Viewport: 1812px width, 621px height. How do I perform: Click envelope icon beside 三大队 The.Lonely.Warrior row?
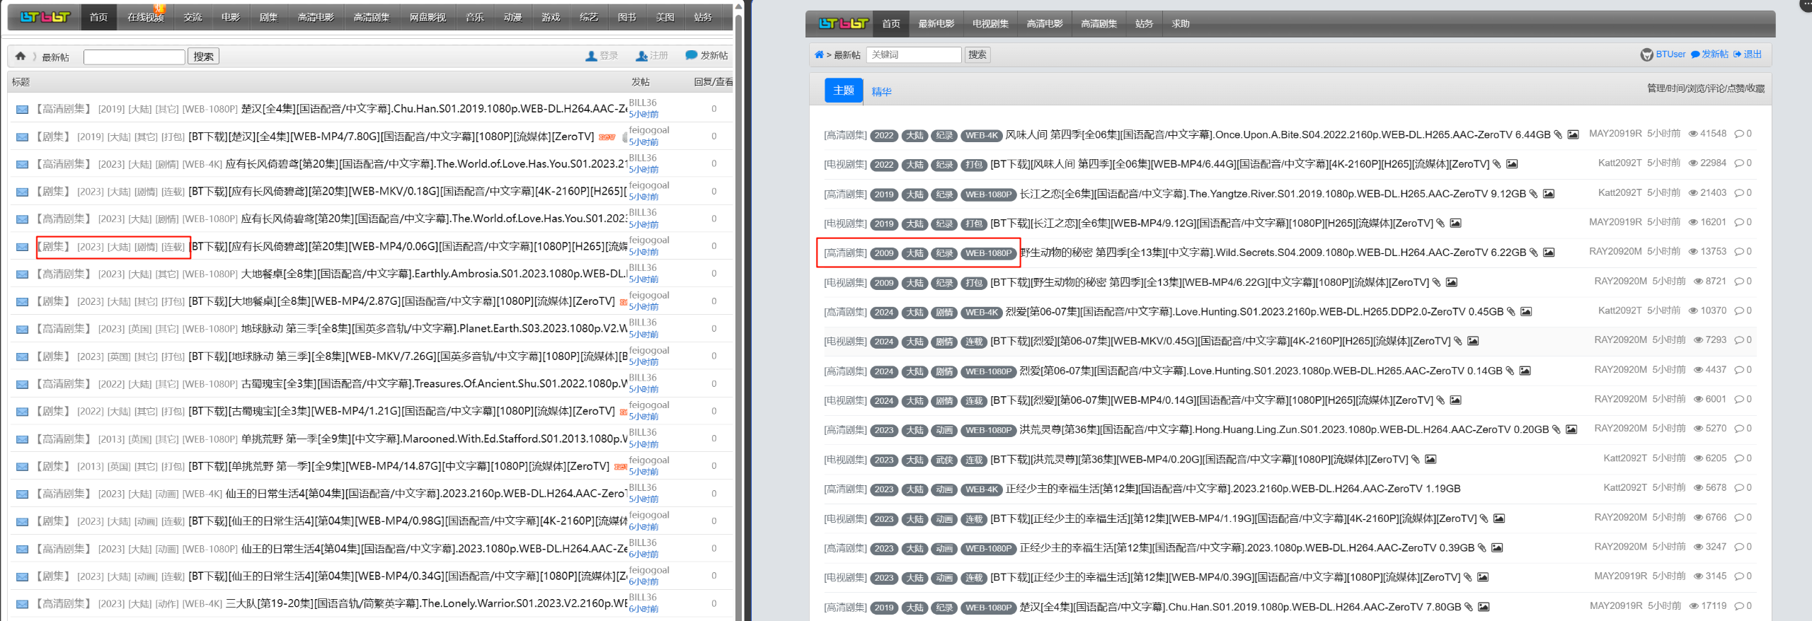pos(23,605)
